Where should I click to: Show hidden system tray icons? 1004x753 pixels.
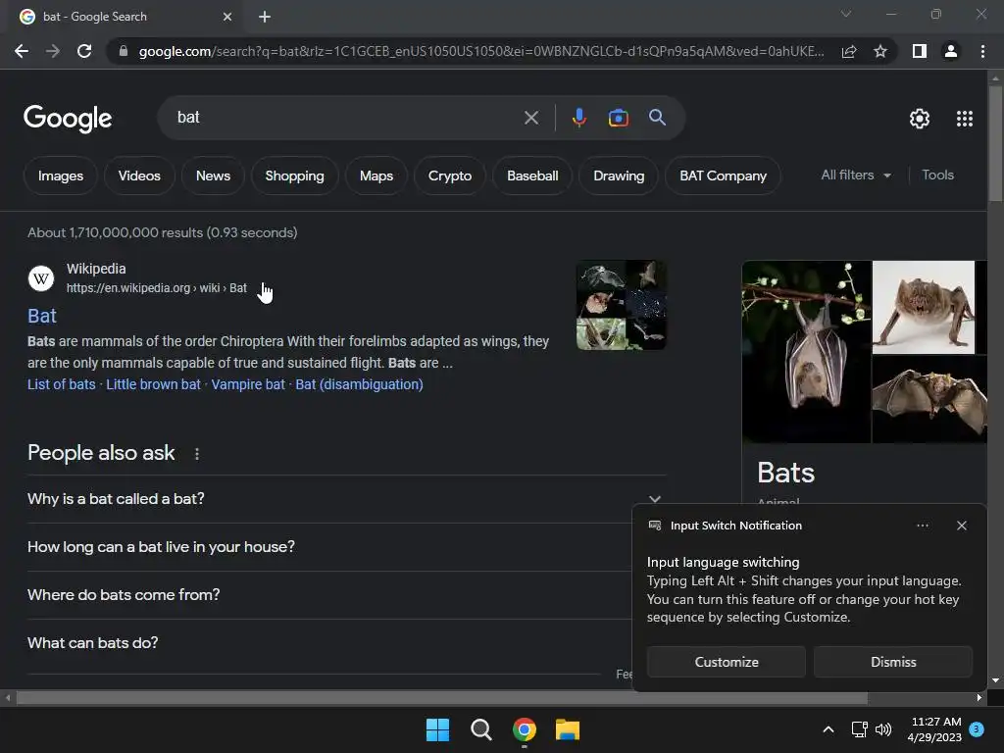828,729
